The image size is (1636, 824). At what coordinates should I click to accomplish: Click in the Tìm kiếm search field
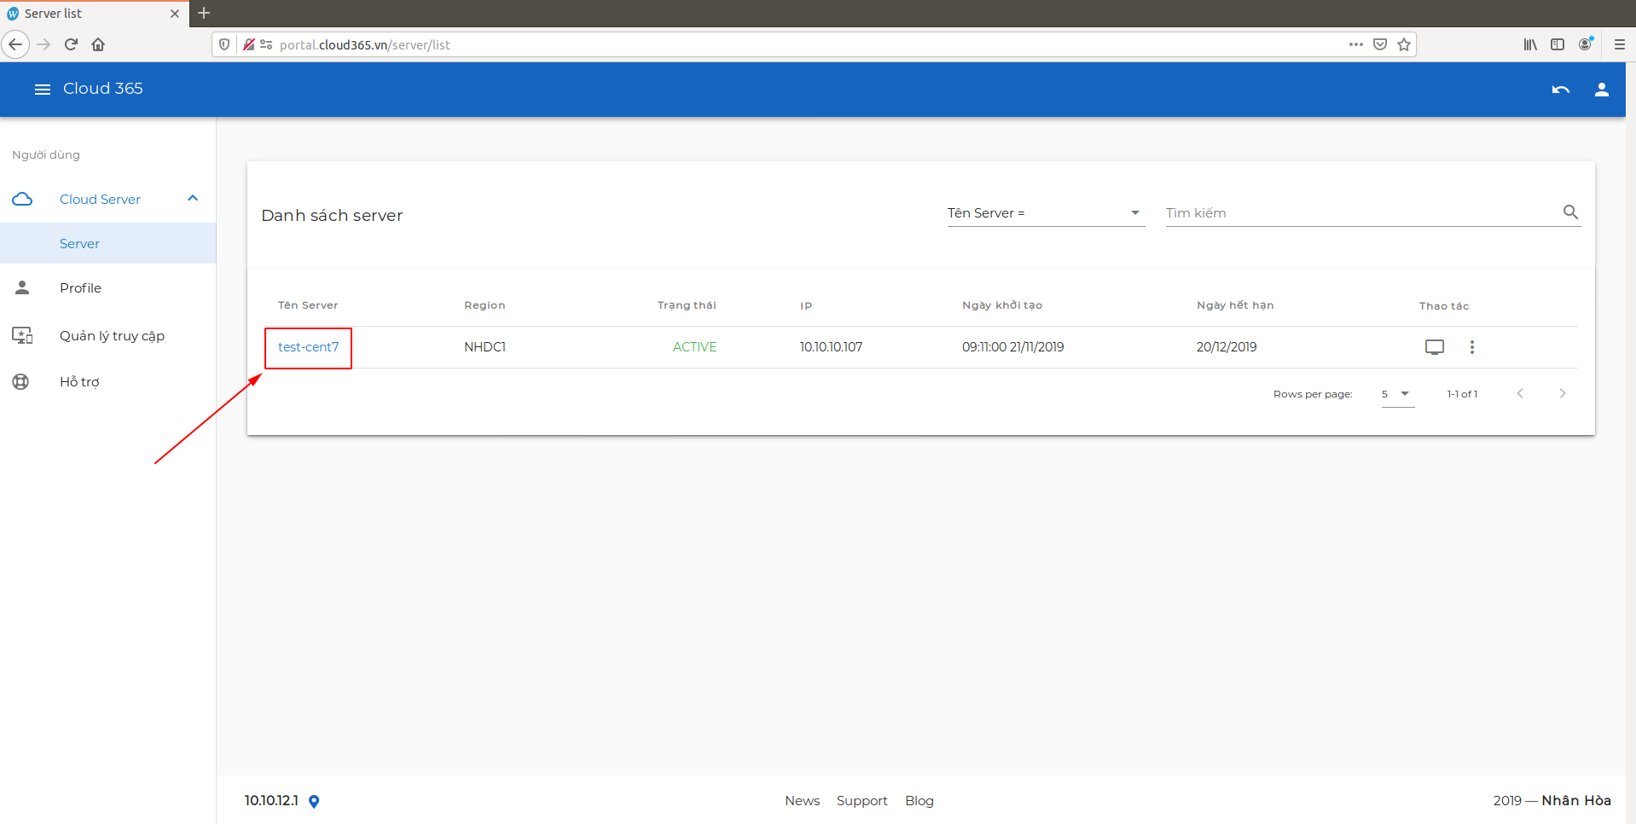click(1361, 213)
